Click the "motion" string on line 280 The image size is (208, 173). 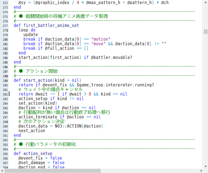pyautogui.click(x=101, y=39)
